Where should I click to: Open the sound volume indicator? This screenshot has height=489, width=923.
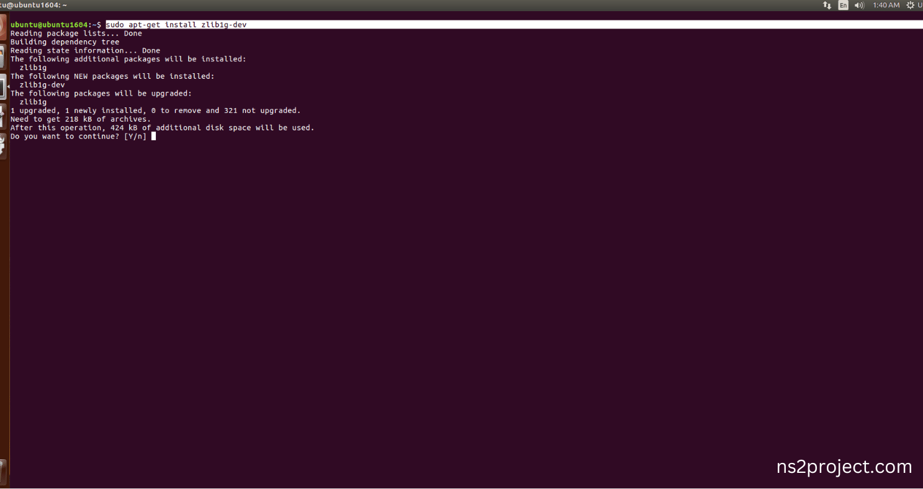[x=859, y=5]
